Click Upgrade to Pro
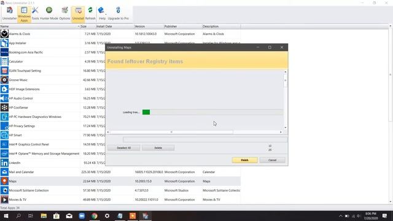The image size is (393, 221). [x=118, y=14]
